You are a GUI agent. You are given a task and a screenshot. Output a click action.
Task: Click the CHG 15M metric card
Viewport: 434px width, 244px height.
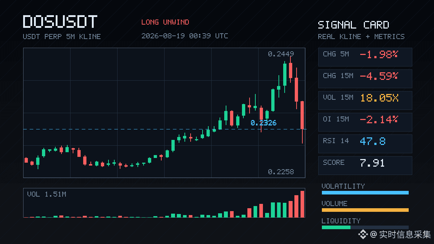(365, 78)
